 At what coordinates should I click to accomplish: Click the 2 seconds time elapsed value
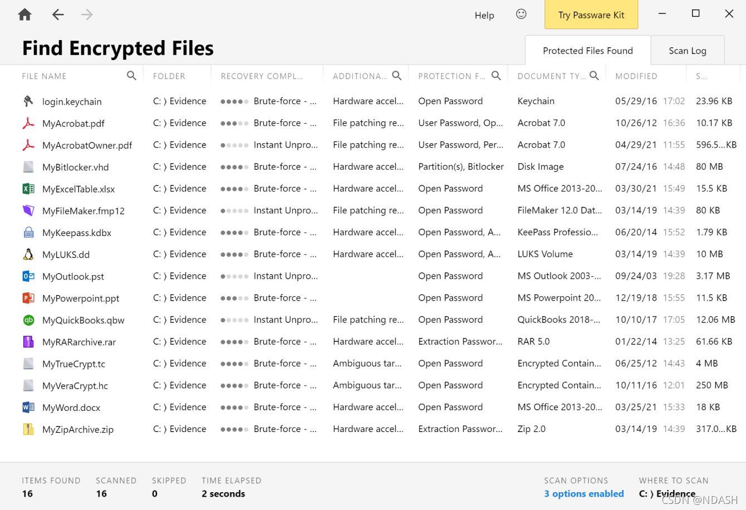(x=223, y=493)
